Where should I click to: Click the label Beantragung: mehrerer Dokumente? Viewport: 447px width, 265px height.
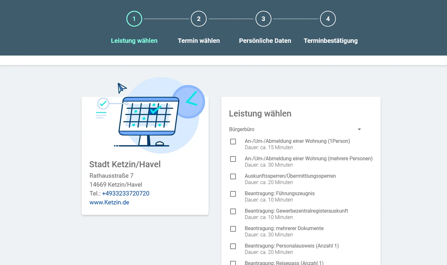click(284, 228)
